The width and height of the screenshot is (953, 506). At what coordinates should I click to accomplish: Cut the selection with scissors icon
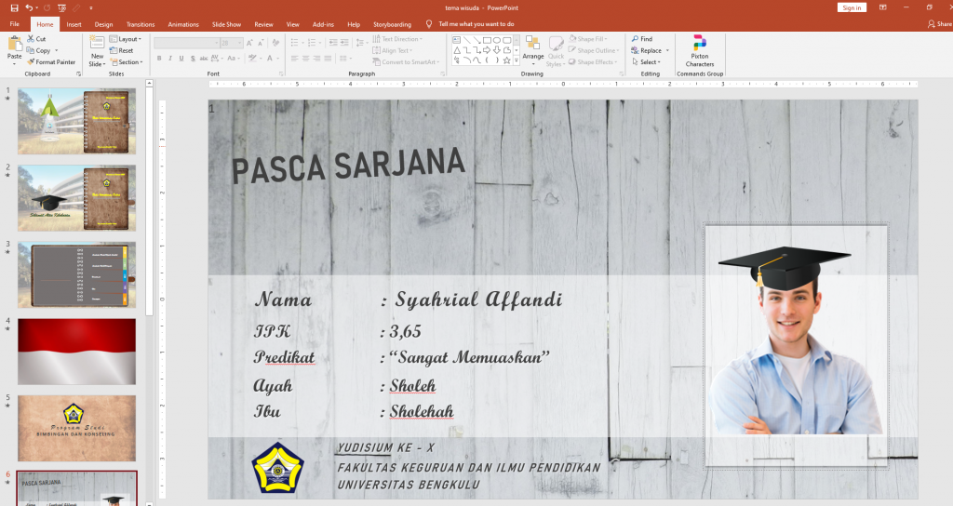pos(36,39)
